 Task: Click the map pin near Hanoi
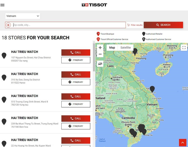[135, 51]
